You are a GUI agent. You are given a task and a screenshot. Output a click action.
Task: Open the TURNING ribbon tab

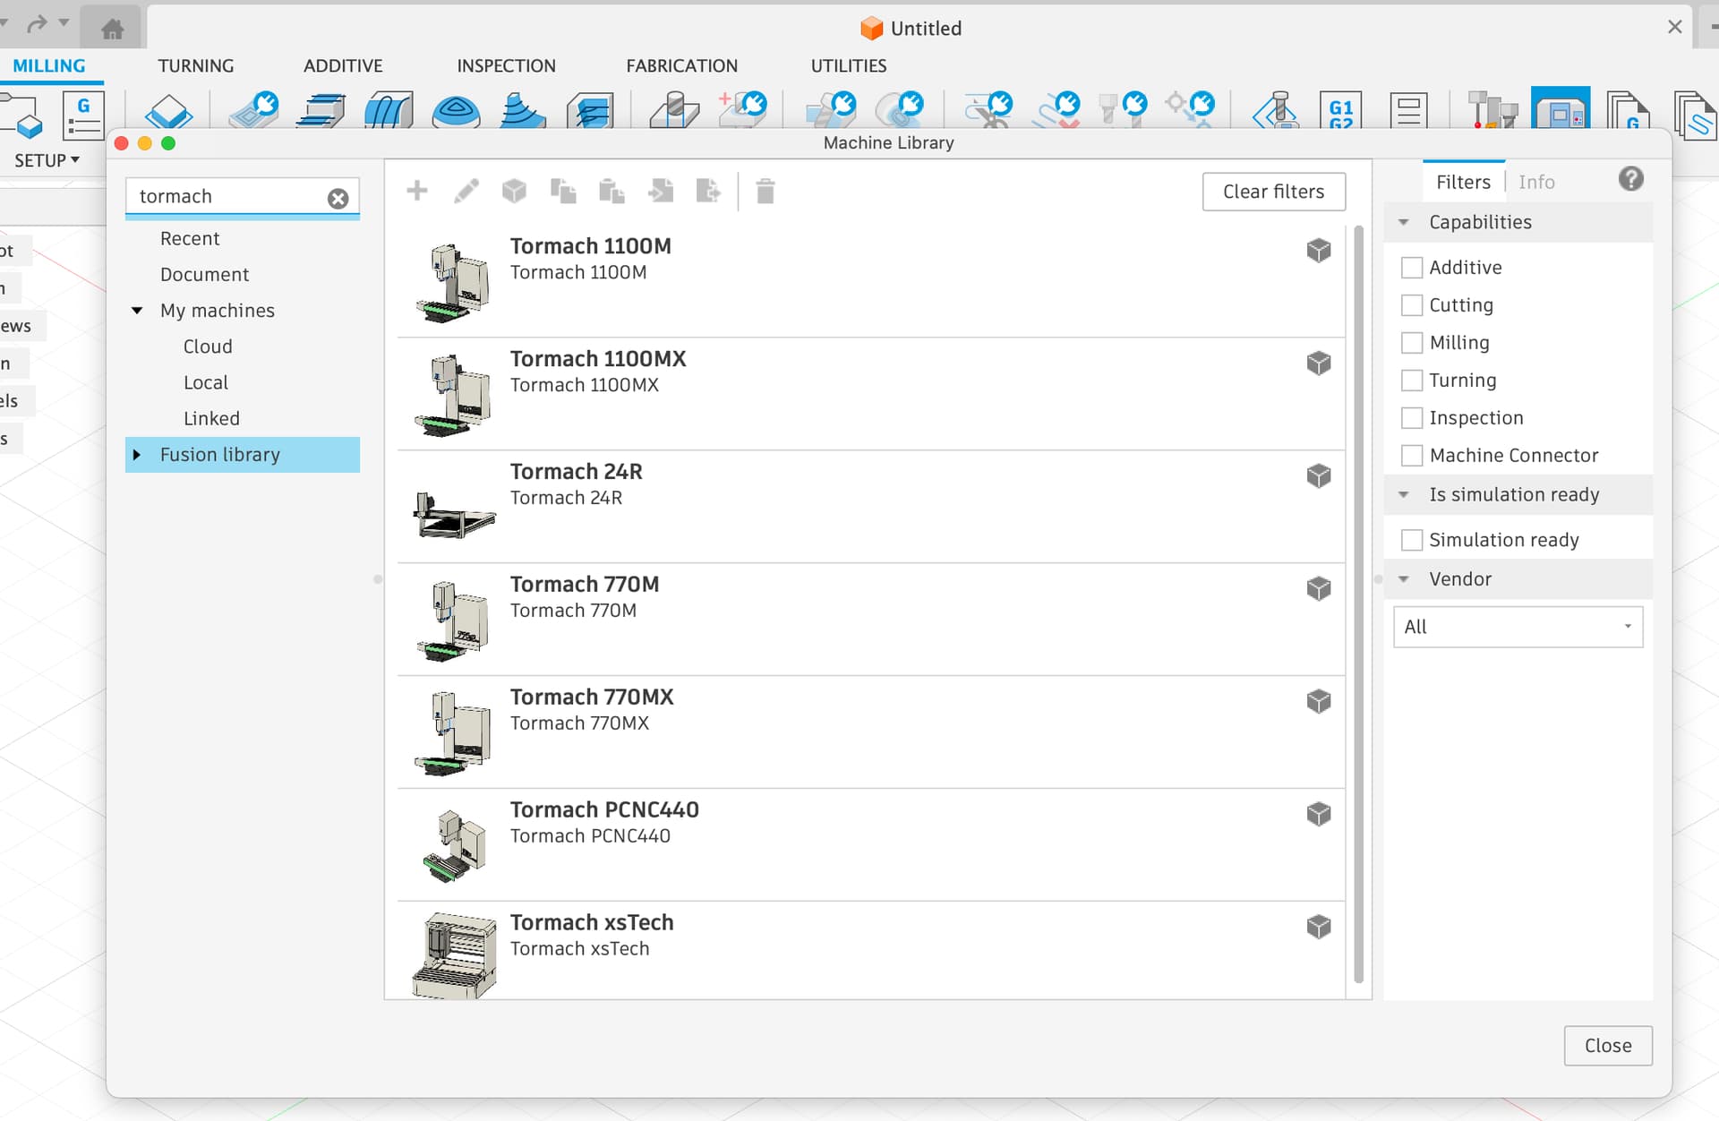click(x=195, y=65)
